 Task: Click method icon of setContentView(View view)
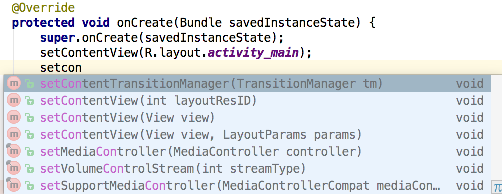pos(14,117)
